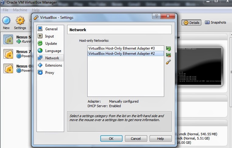This screenshot has height=148, width=232.
Task: Open the Input settings category
Action: [50, 36]
